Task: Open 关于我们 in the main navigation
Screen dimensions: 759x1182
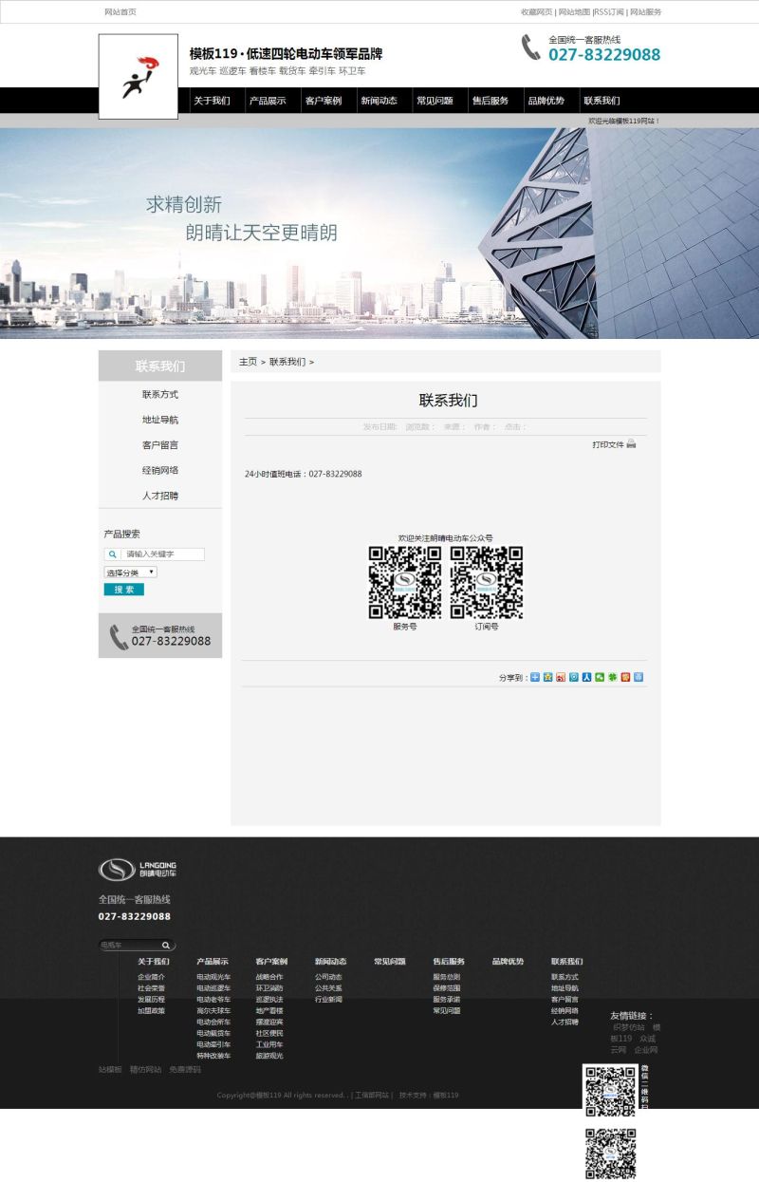Action: 213,101
